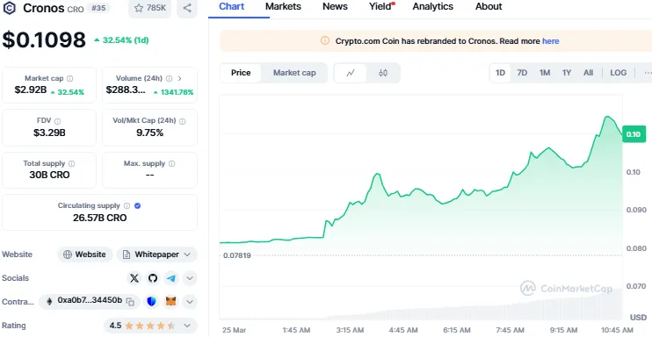652x337 pixels.
Task: Click the 0.07819 baseline price label
Action: 237,255
